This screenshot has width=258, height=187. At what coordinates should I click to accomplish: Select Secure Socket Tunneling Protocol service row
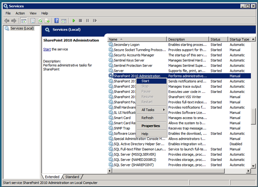pyautogui.click(x=179, y=50)
